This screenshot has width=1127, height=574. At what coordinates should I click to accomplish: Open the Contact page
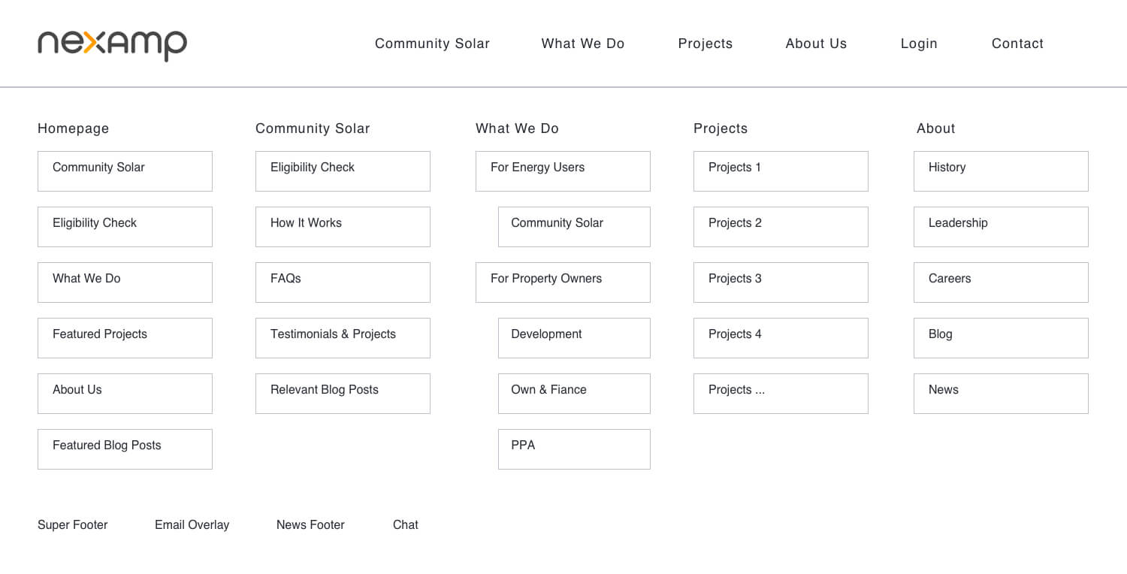[1017, 44]
